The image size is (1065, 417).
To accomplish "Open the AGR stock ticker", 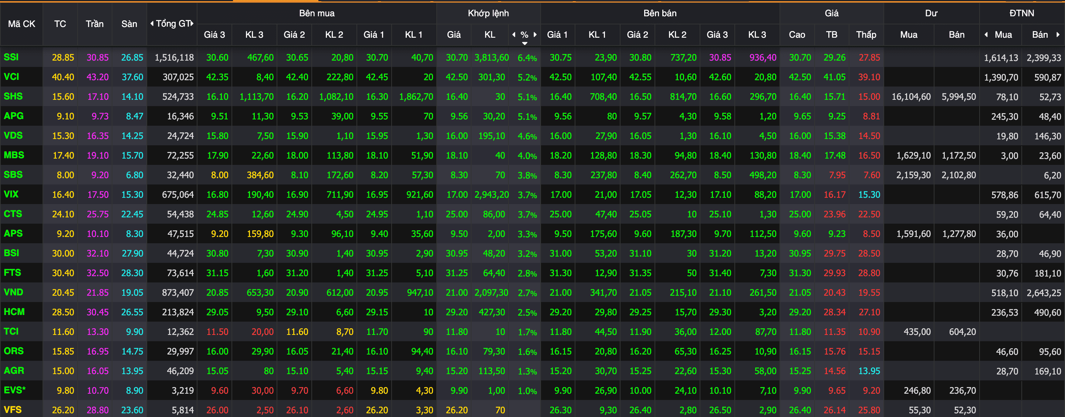I will [x=14, y=370].
